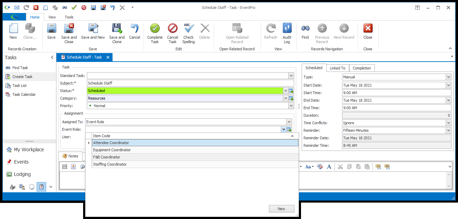The height and width of the screenshot is (219, 458).
Task: Close the Schedule Staff - Task document tab
Action: click(108, 57)
